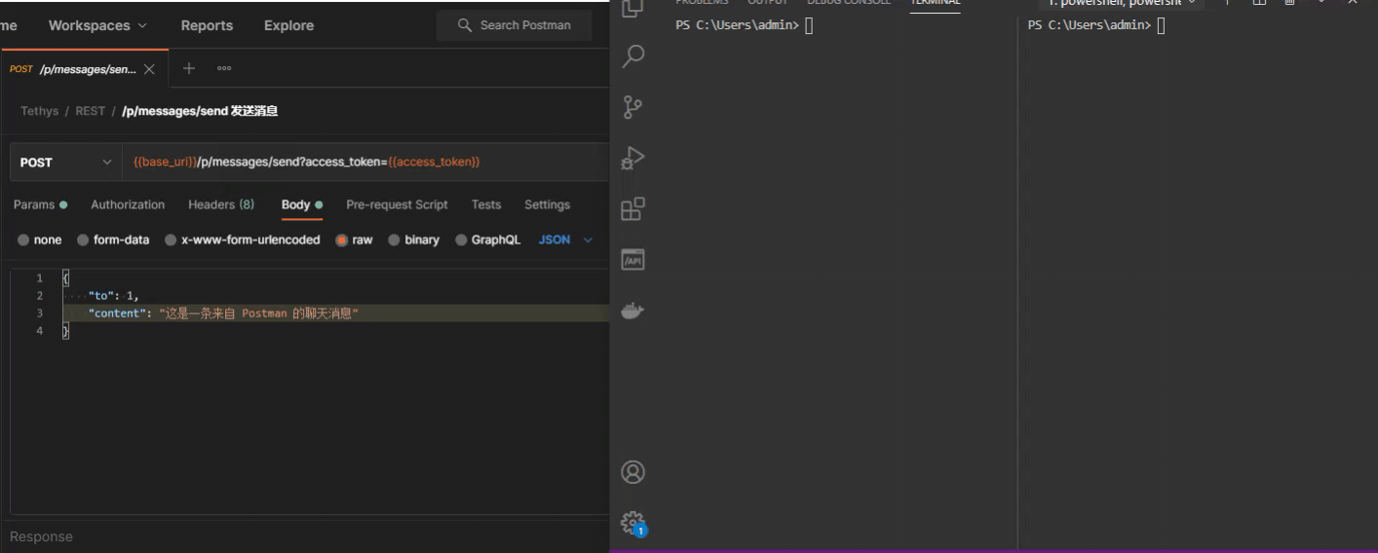This screenshot has width=1378, height=553.
Task: Focus the Search Postman input
Action: (x=515, y=25)
